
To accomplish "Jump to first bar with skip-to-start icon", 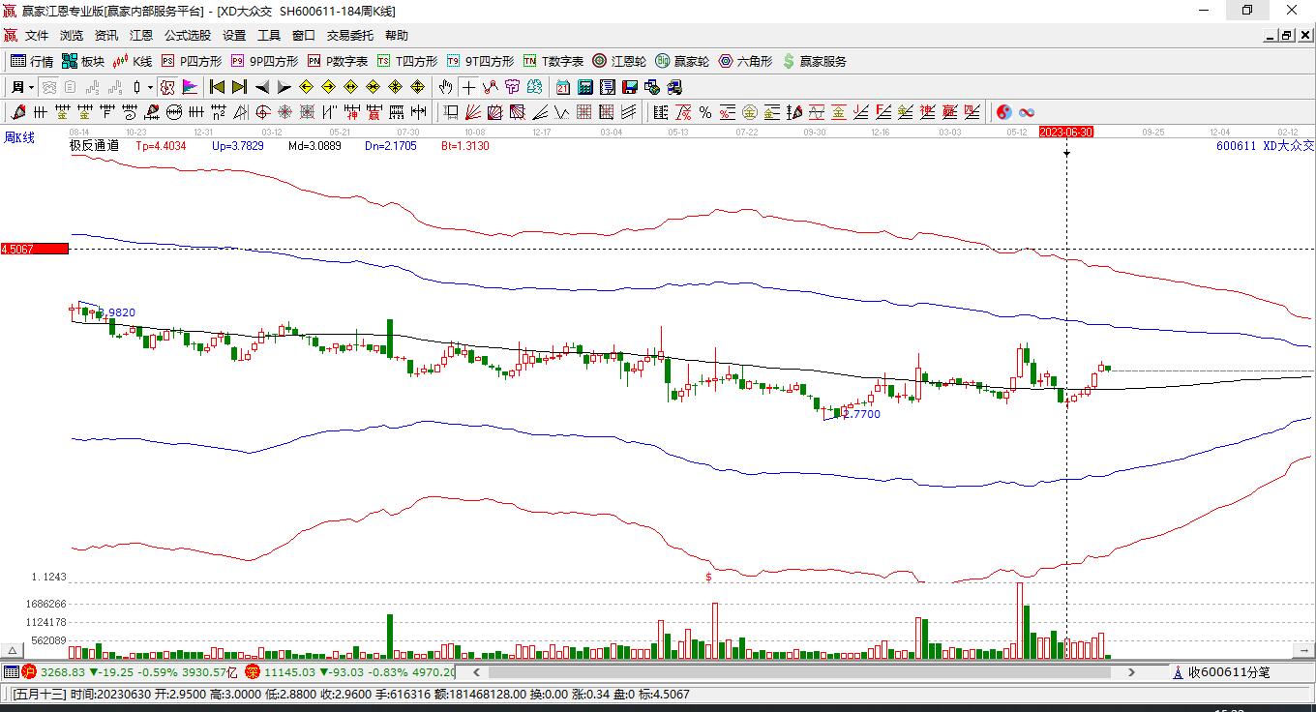I will pos(218,87).
